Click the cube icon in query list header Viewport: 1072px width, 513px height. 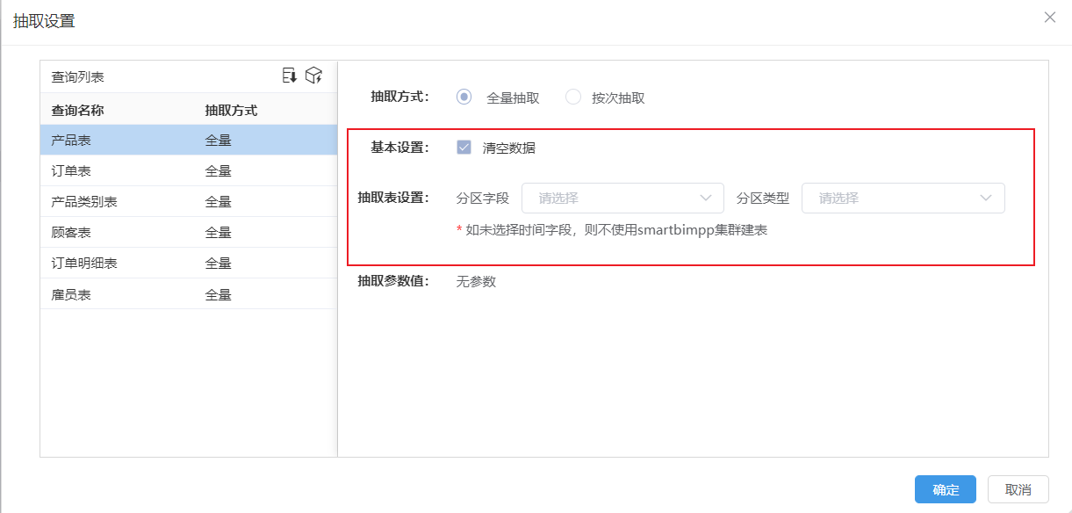point(313,76)
